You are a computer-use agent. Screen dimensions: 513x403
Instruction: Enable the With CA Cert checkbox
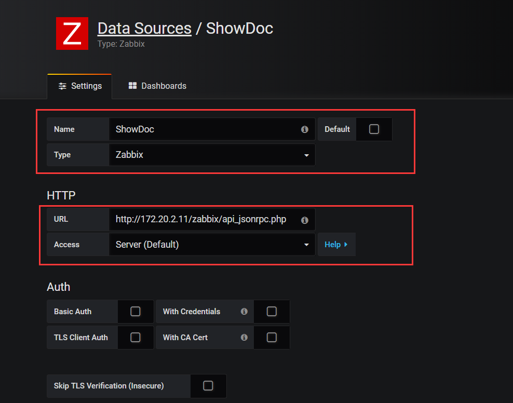[272, 337]
